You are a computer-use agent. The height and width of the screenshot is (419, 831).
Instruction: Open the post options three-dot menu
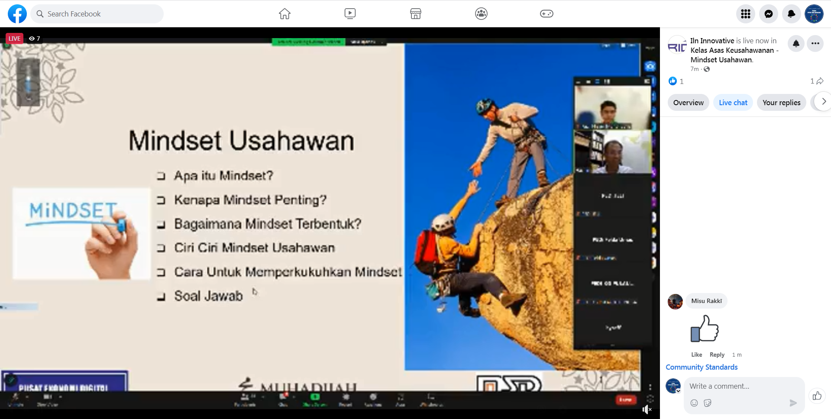[815, 43]
